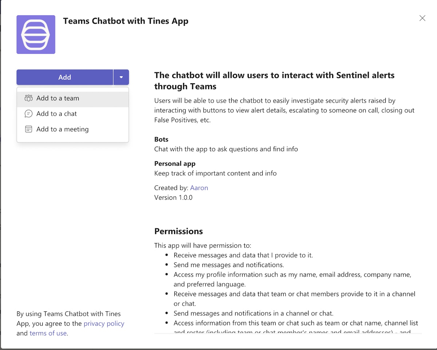The height and width of the screenshot is (350, 437).
Task: Click the Sentinel alerts description heading
Action: pyautogui.click(x=274, y=81)
